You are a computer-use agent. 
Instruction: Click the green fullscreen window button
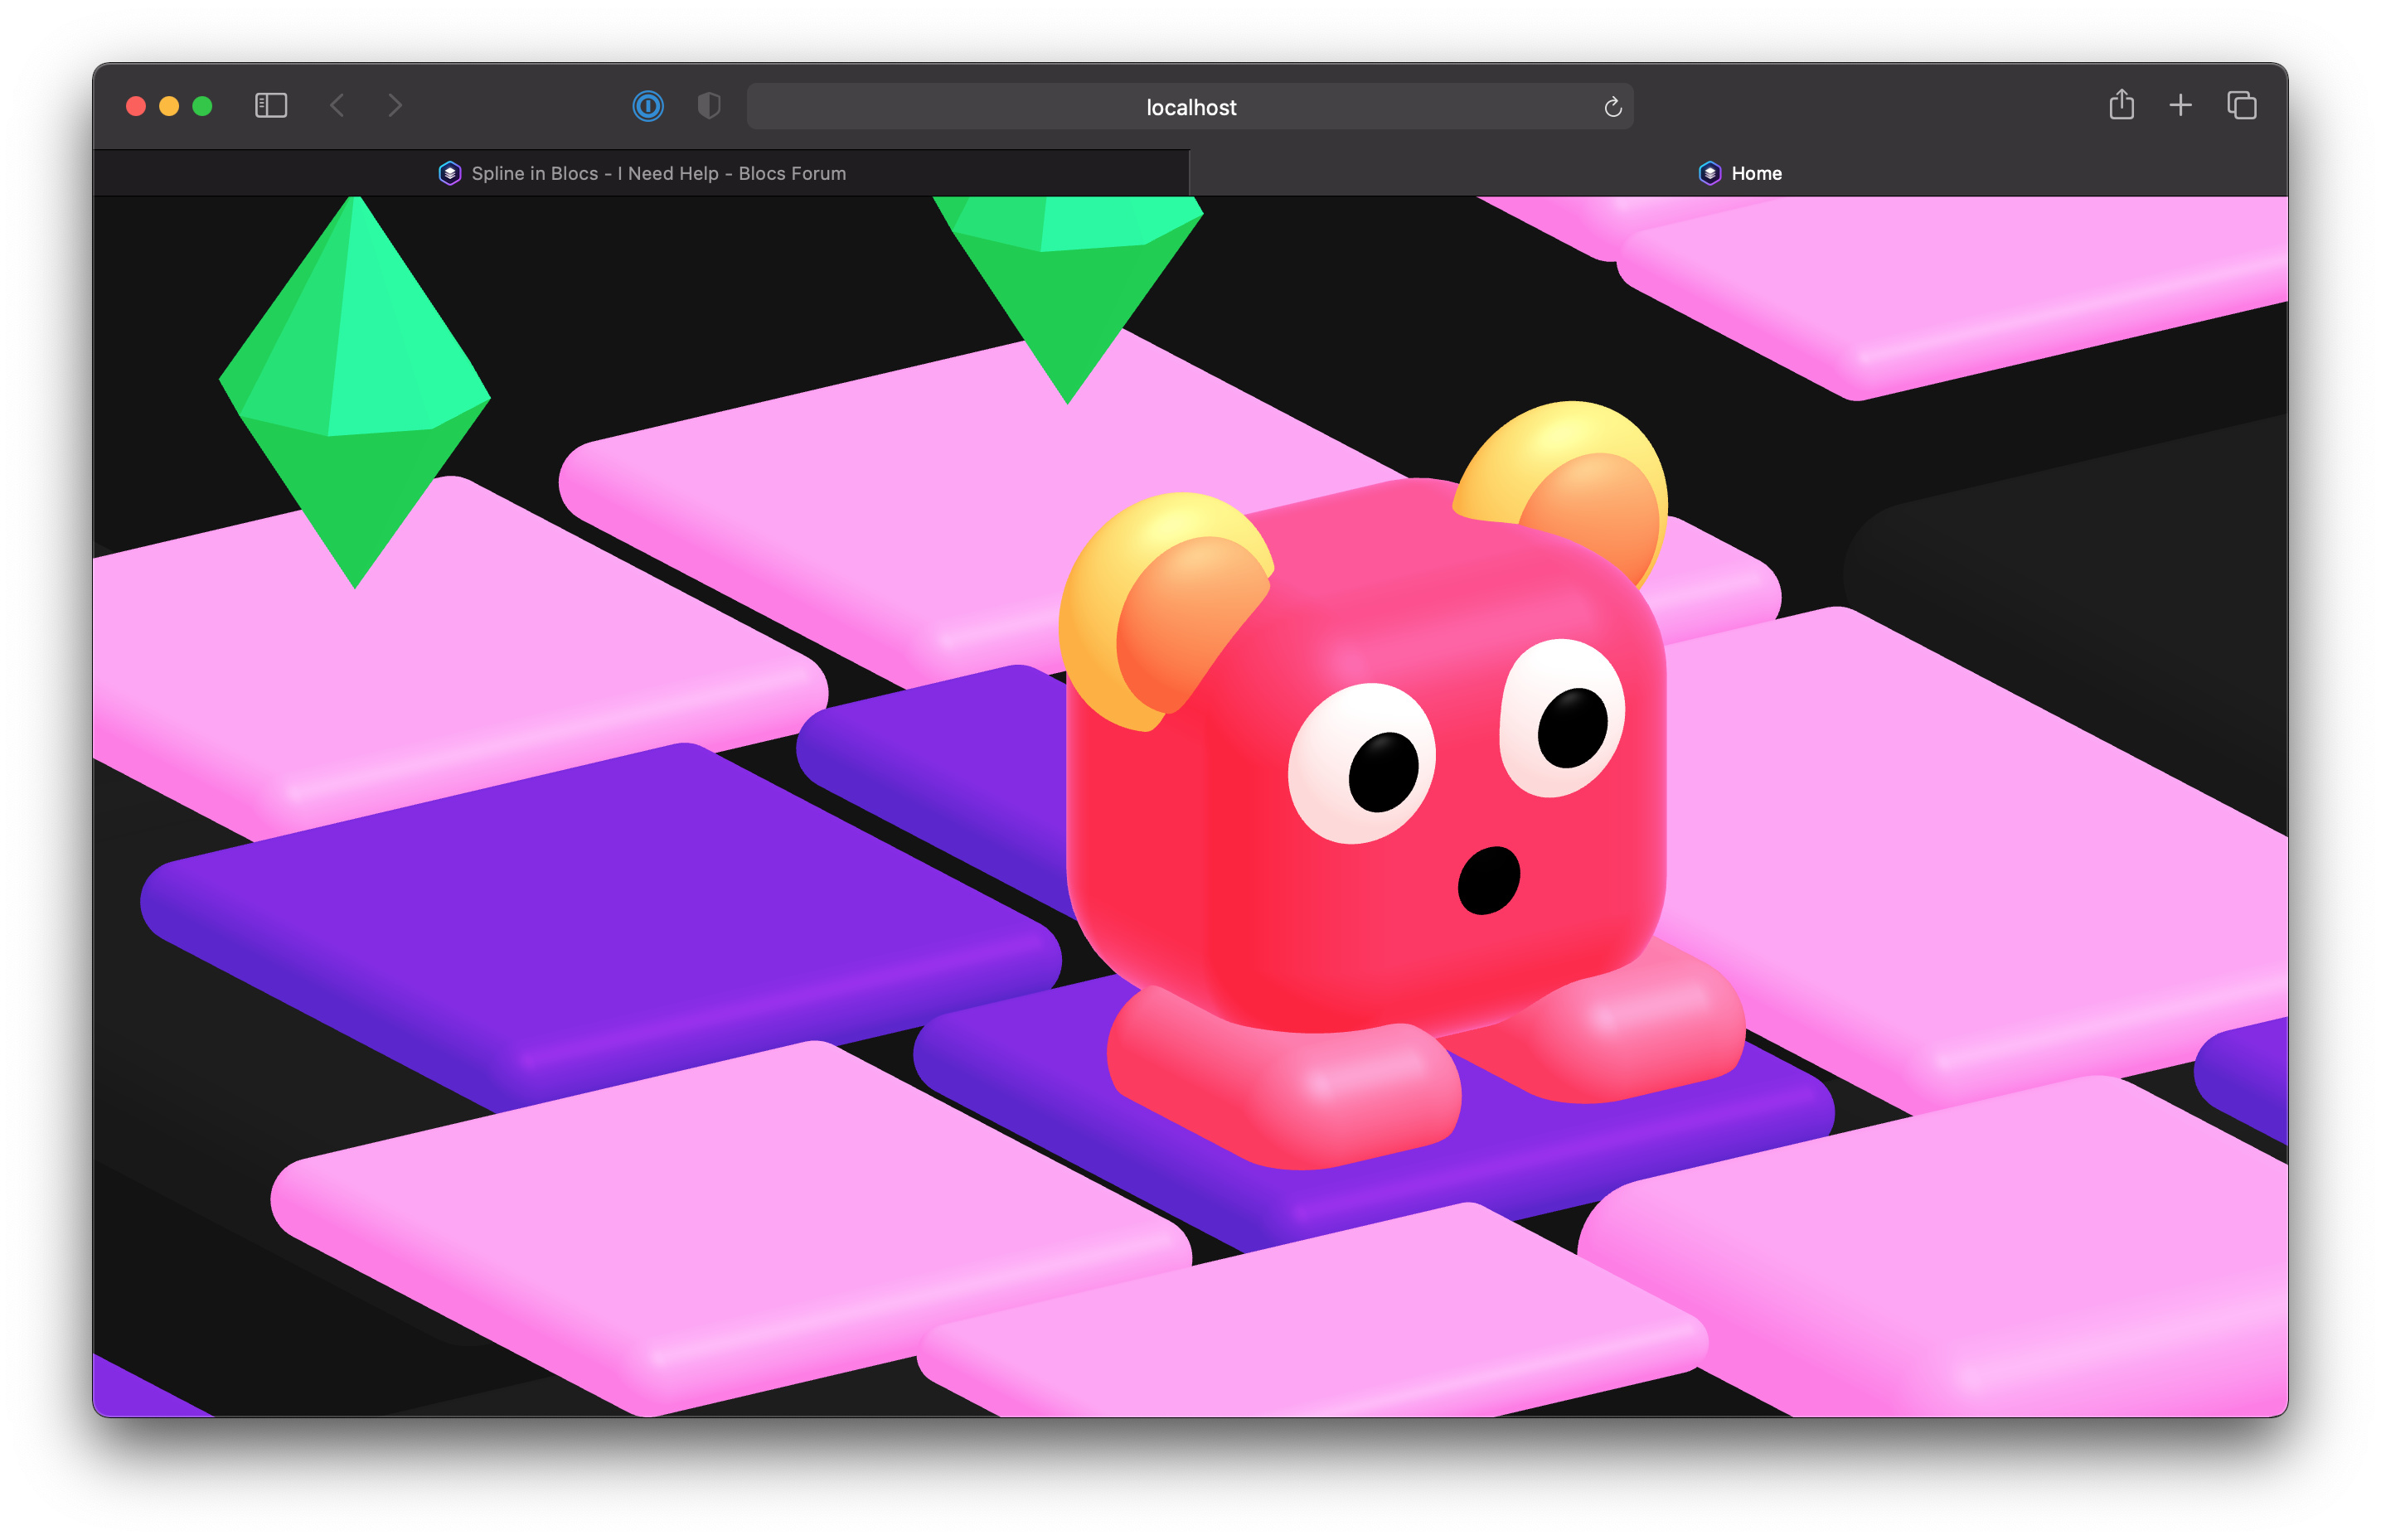tap(202, 106)
